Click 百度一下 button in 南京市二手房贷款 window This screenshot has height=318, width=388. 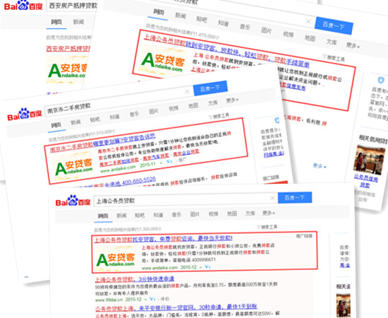point(210,88)
